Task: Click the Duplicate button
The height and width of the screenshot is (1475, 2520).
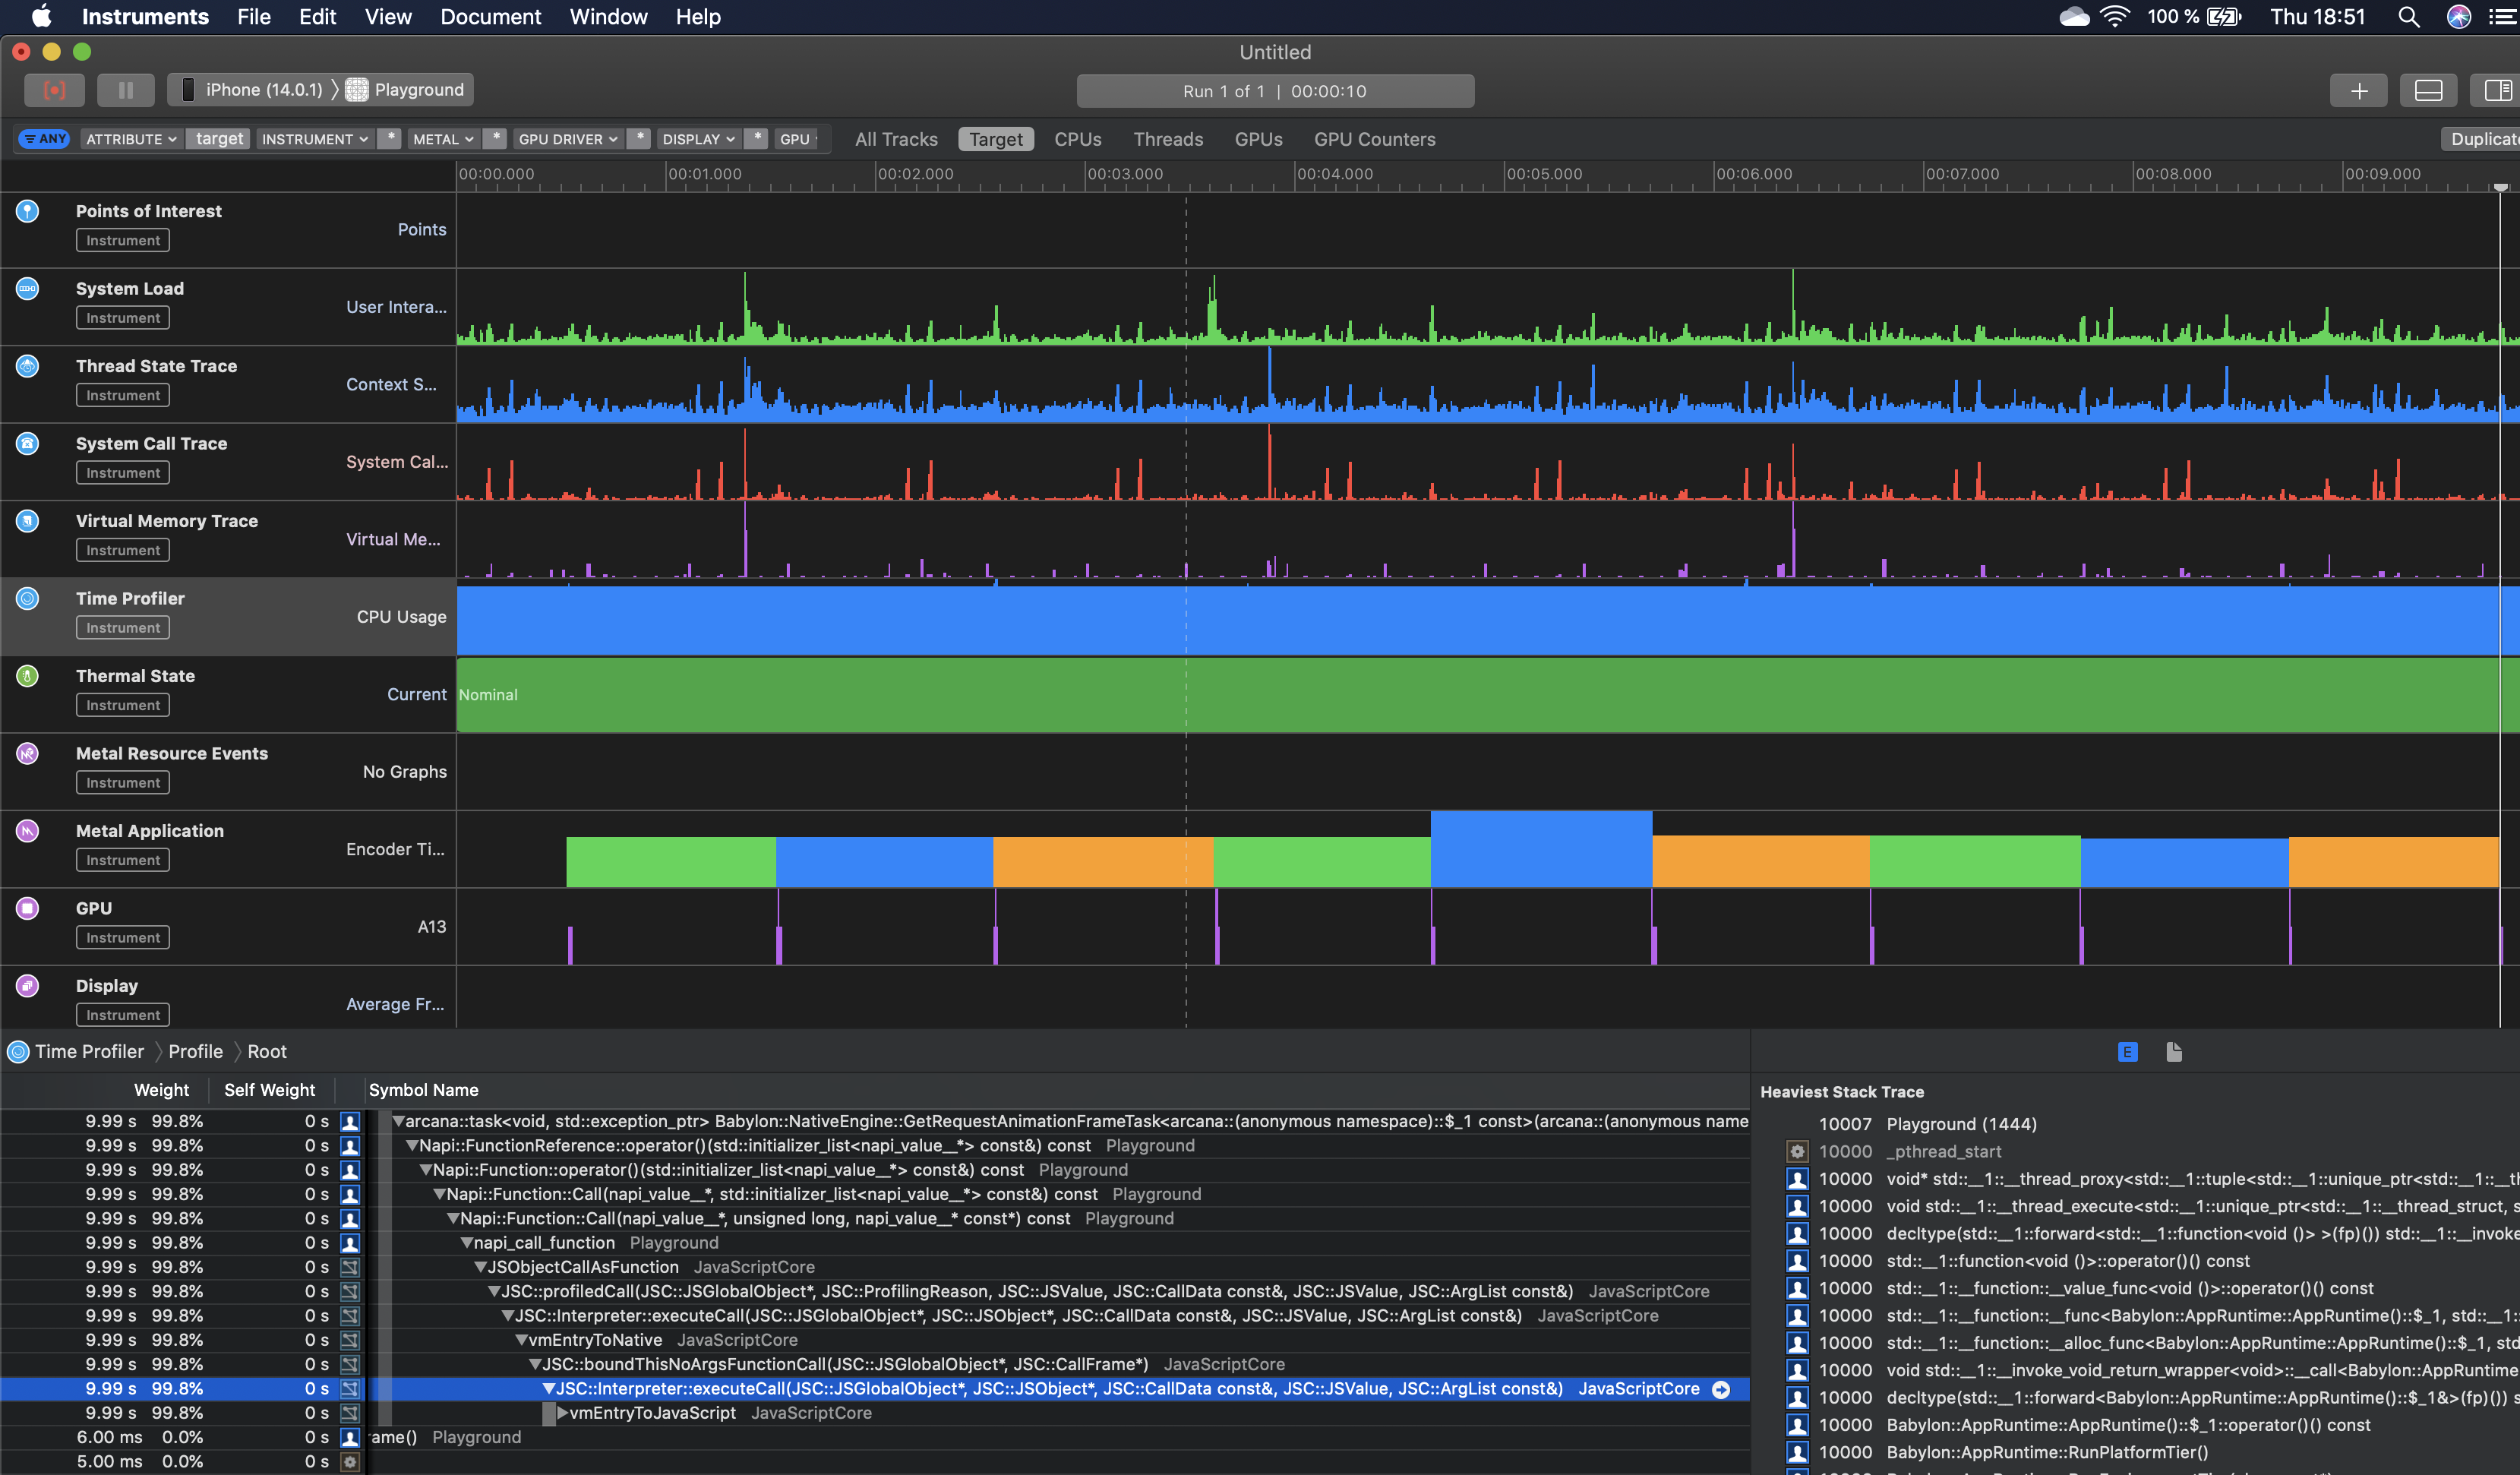Action: (2487, 138)
